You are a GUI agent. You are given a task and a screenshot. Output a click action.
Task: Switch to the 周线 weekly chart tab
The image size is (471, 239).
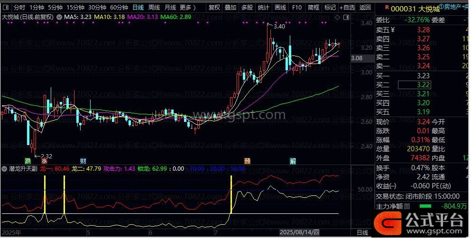[154, 7]
